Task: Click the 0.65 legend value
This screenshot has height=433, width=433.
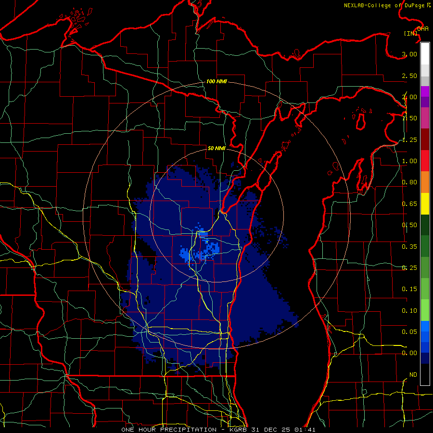Action: [x=409, y=204]
